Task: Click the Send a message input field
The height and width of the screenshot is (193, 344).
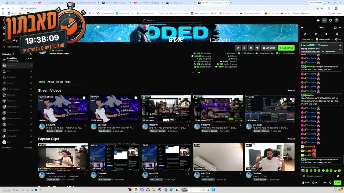Action: [321, 176]
